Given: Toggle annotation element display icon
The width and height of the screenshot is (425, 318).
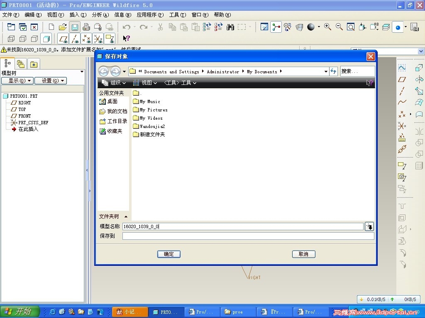Looking at the screenshot, I should pyautogui.click(x=110, y=39).
